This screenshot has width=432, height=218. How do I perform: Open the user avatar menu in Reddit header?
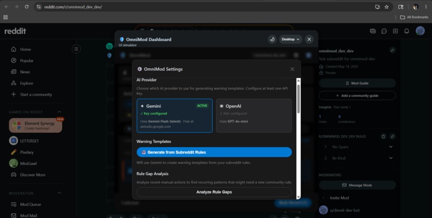[420, 31]
